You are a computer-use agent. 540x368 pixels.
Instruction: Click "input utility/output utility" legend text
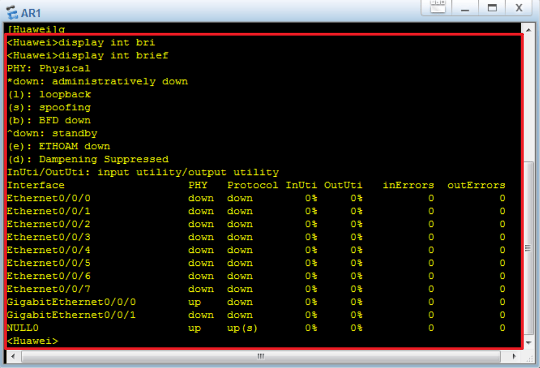coord(188,172)
